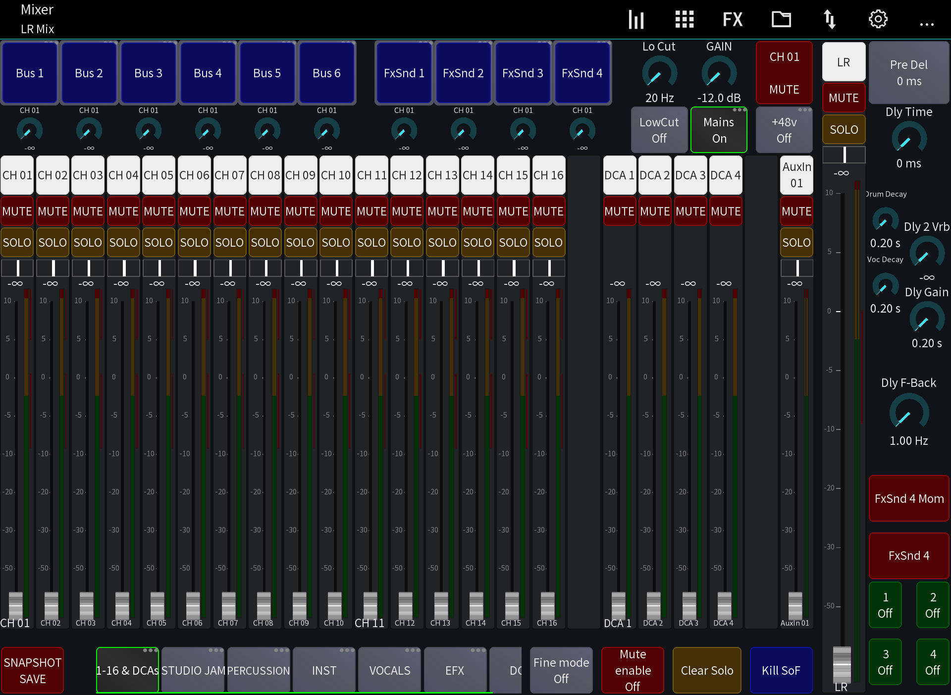Open the overflow menu

point(927,24)
